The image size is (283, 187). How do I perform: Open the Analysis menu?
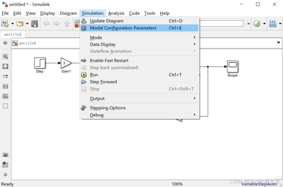point(116,13)
